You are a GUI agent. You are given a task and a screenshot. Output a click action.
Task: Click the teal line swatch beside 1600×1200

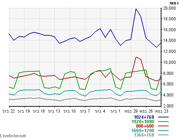163,130
